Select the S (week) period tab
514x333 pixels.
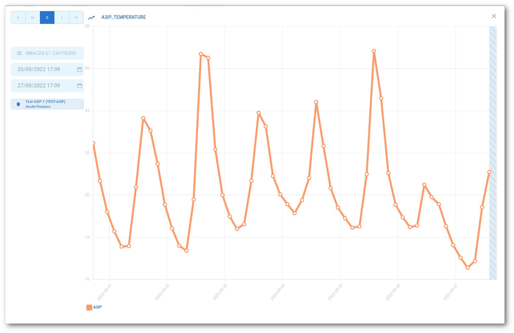point(47,18)
